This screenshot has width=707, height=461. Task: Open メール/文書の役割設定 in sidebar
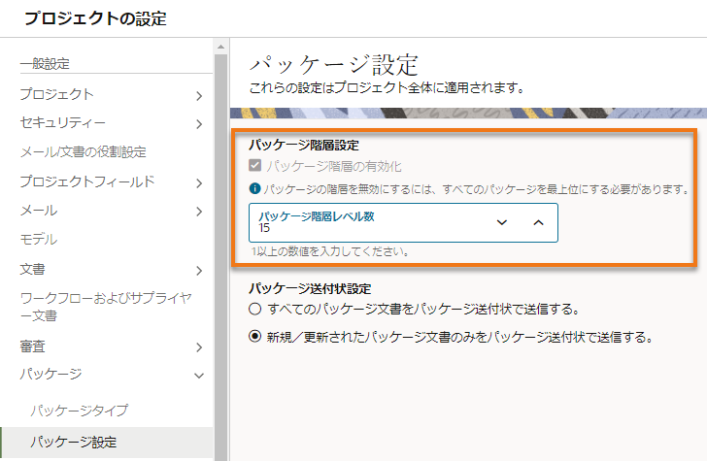83,151
